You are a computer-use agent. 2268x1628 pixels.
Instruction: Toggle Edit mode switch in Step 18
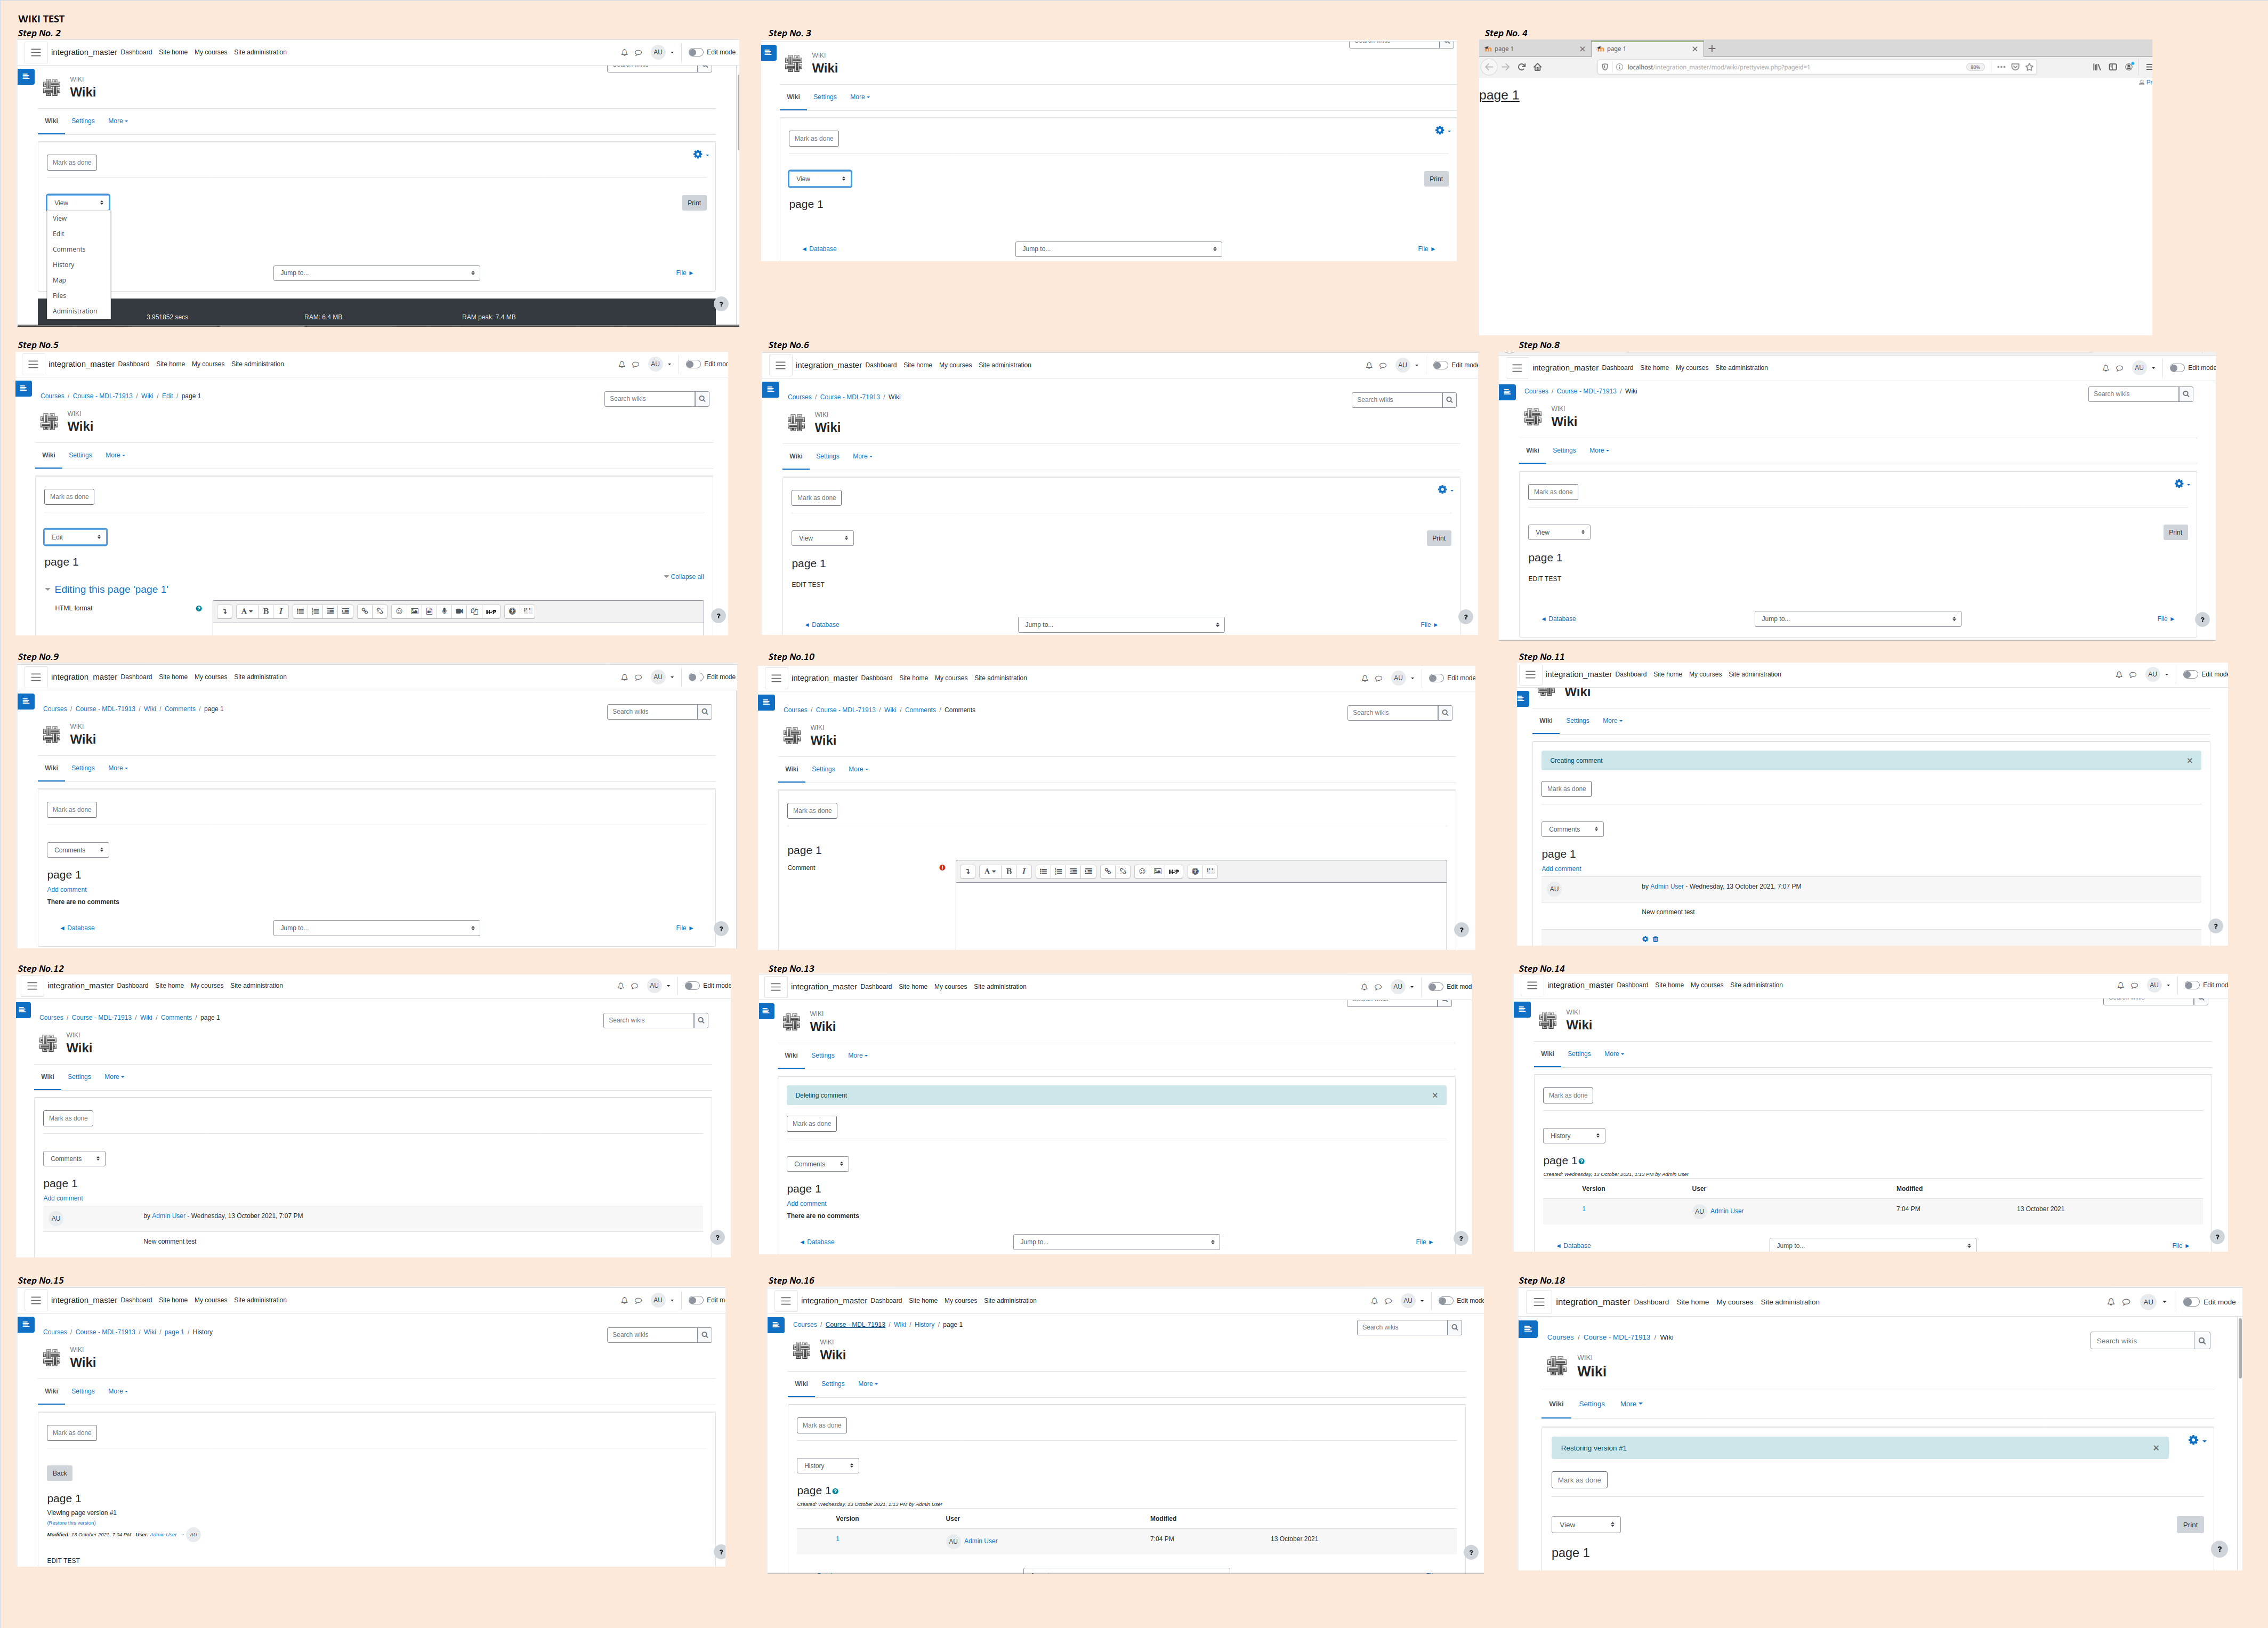(2191, 1302)
